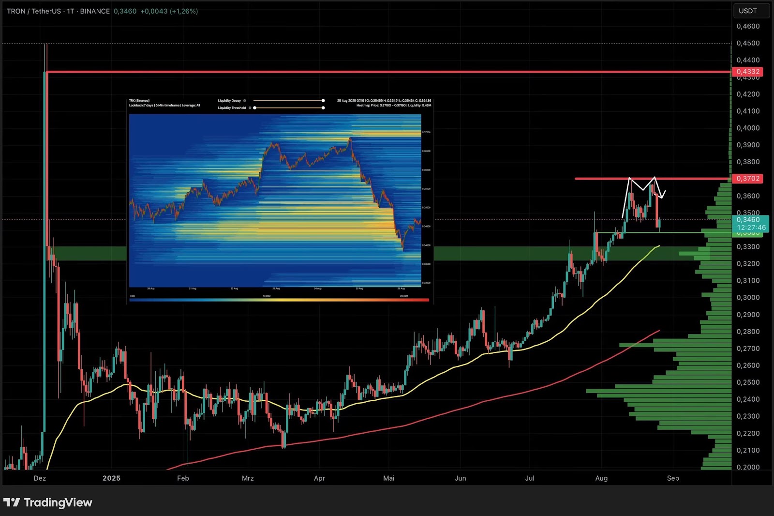Click the Mai label on time axis
Screen dimensions: 774x516
[x=388, y=478]
